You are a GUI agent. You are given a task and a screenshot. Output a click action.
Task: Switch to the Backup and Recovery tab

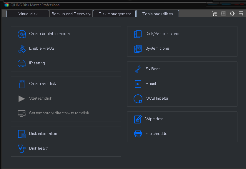tap(71, 14)
